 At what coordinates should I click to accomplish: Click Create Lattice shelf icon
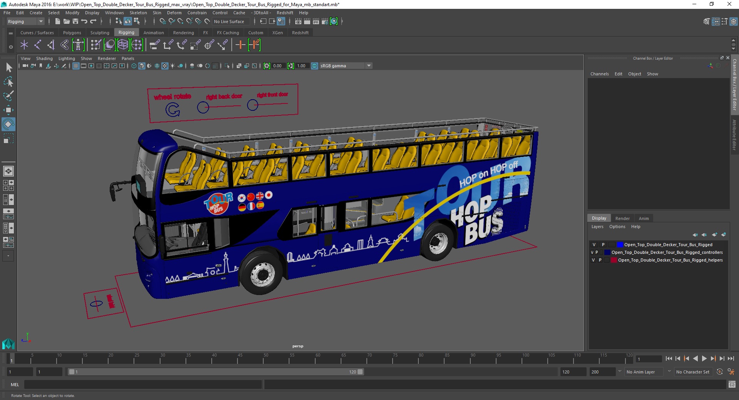point(123,45)
